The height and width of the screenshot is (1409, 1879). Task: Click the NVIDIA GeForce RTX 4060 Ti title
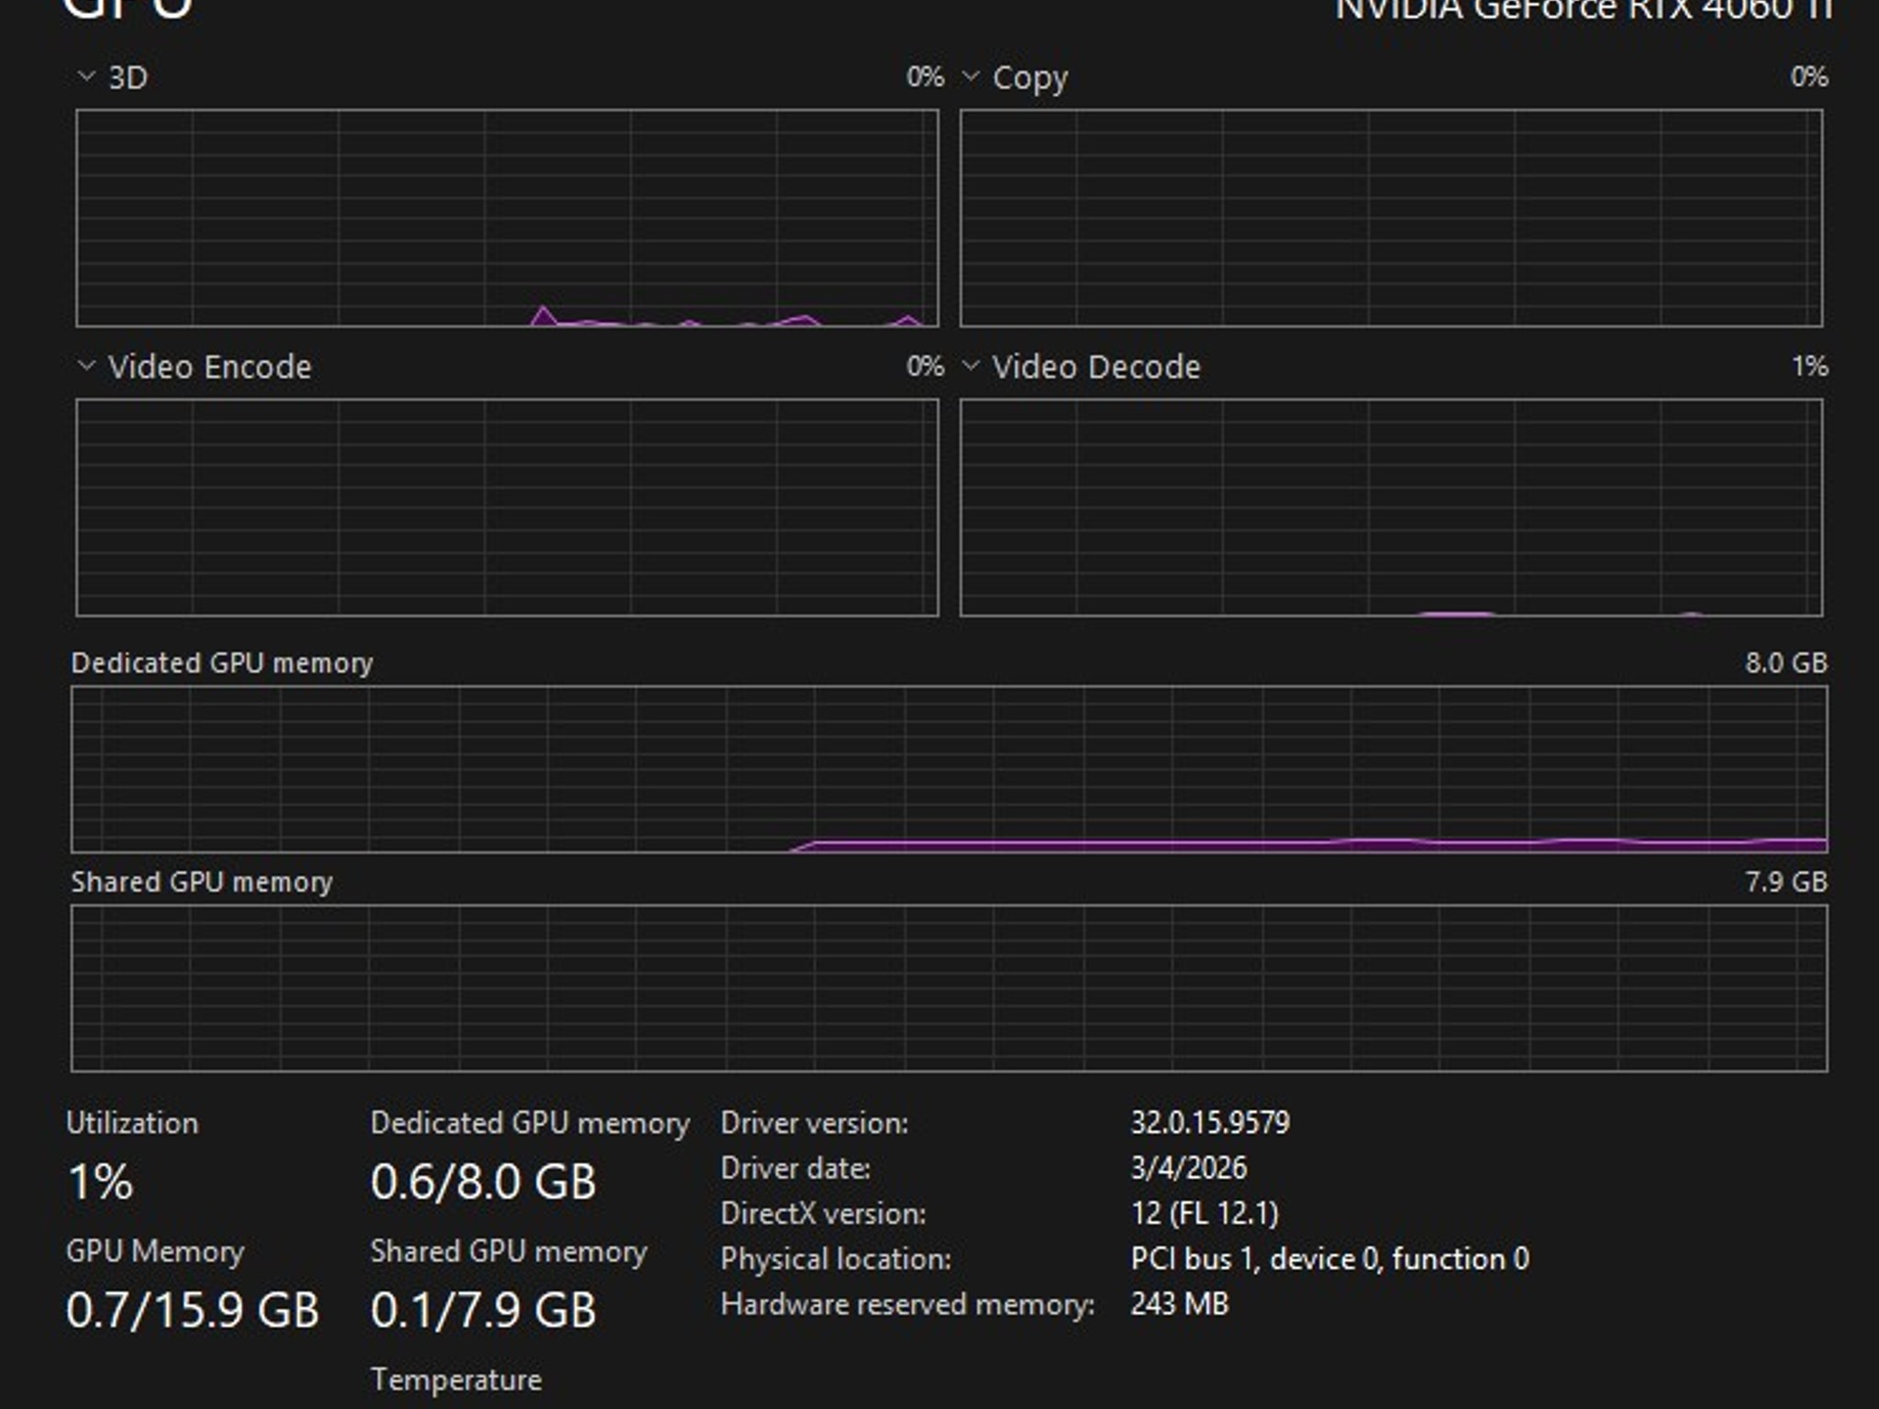[1583, 9]
